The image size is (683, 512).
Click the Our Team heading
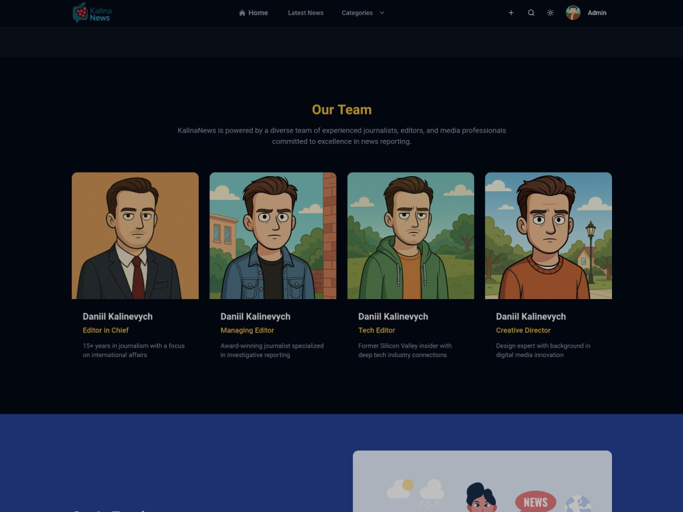coord(341,110)
